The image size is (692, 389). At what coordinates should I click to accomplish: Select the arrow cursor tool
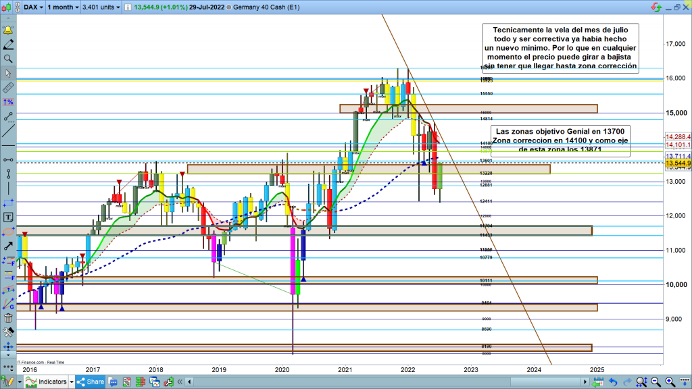(8, 73)
